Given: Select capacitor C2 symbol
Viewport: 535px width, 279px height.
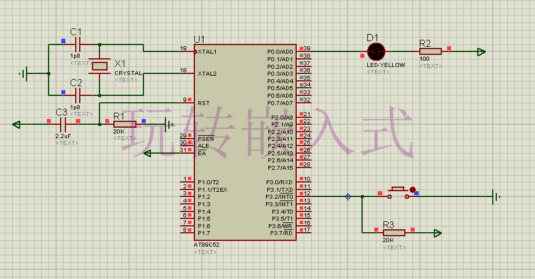Looking at the screenshot, I should click(x=78, y=95).
